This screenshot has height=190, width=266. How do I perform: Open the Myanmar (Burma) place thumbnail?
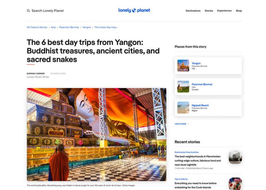(x=183, y=86)
